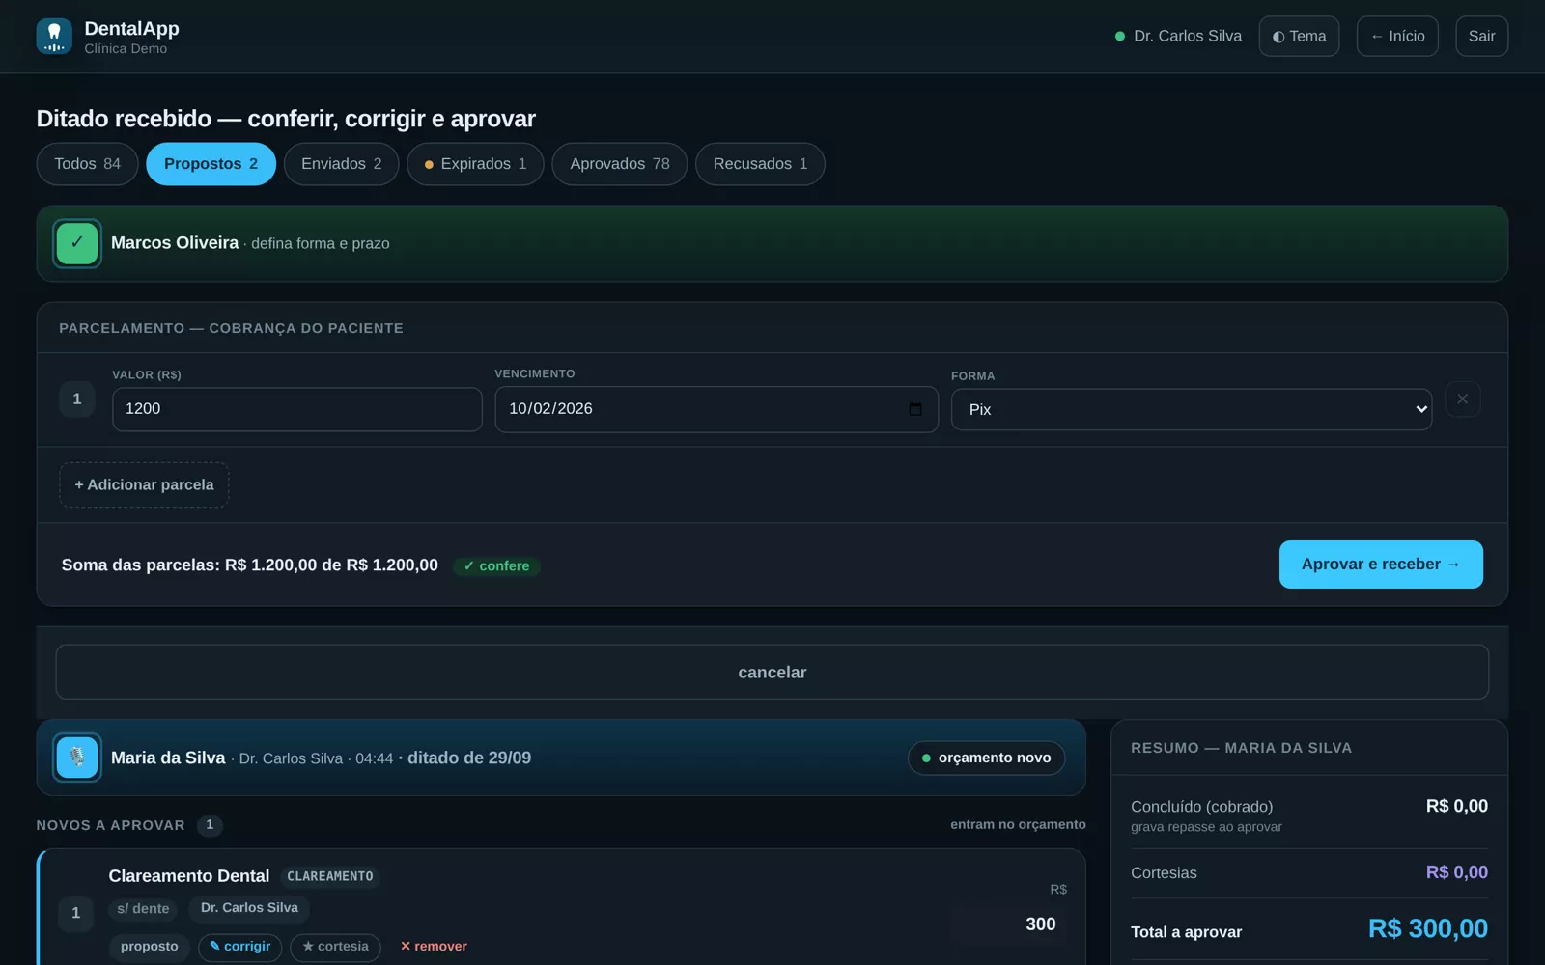The height and width of the screenshot is (965, 1545).
Task: Click the Vencimento date field 10/02/2026
Action: (716, 409)
